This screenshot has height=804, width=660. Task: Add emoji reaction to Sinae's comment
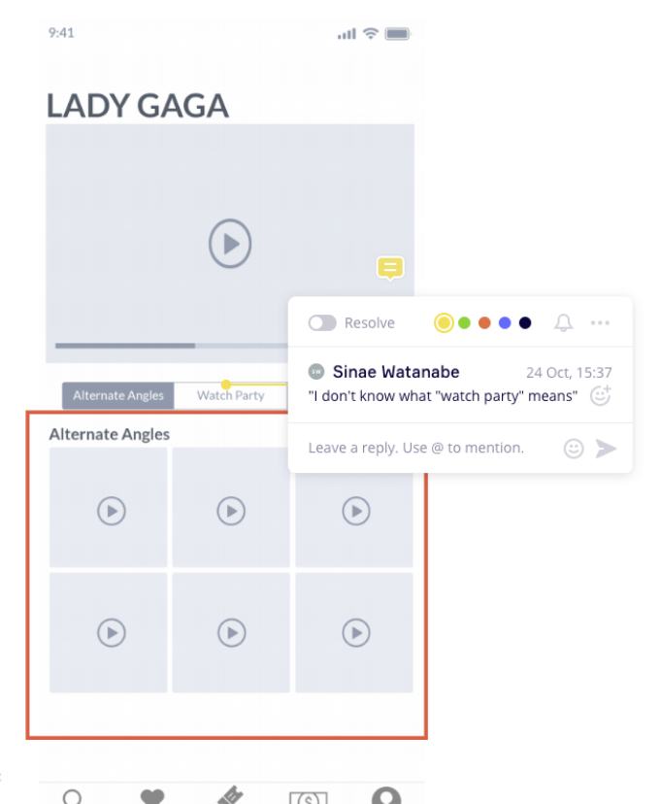tap(600, 395)
